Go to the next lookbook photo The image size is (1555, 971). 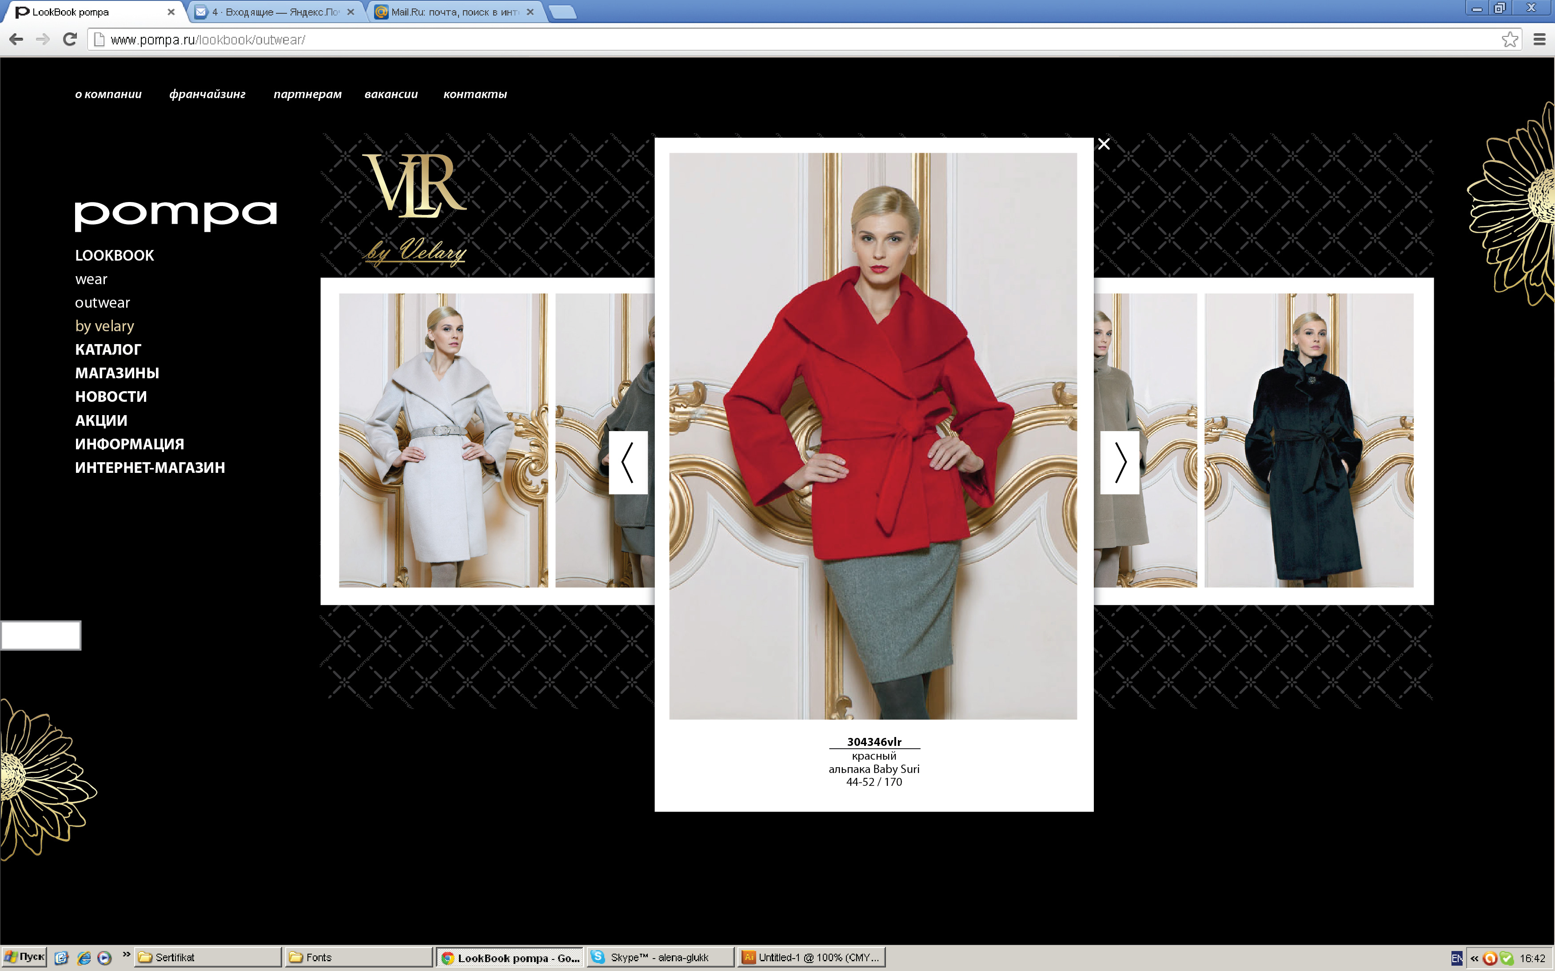pos(1119,462)
